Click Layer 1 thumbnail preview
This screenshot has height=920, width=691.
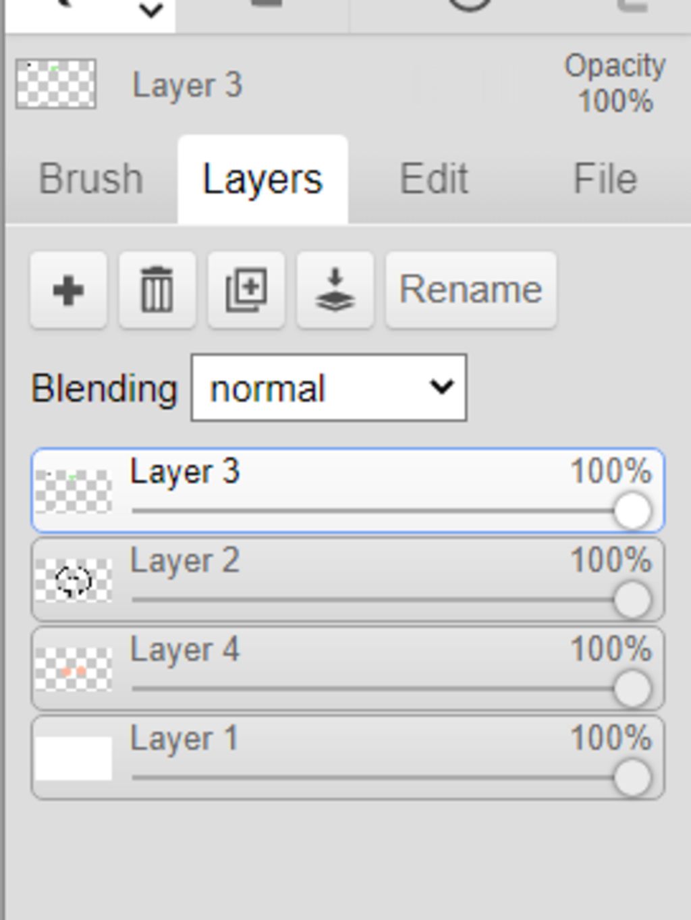tap(74, 759)
